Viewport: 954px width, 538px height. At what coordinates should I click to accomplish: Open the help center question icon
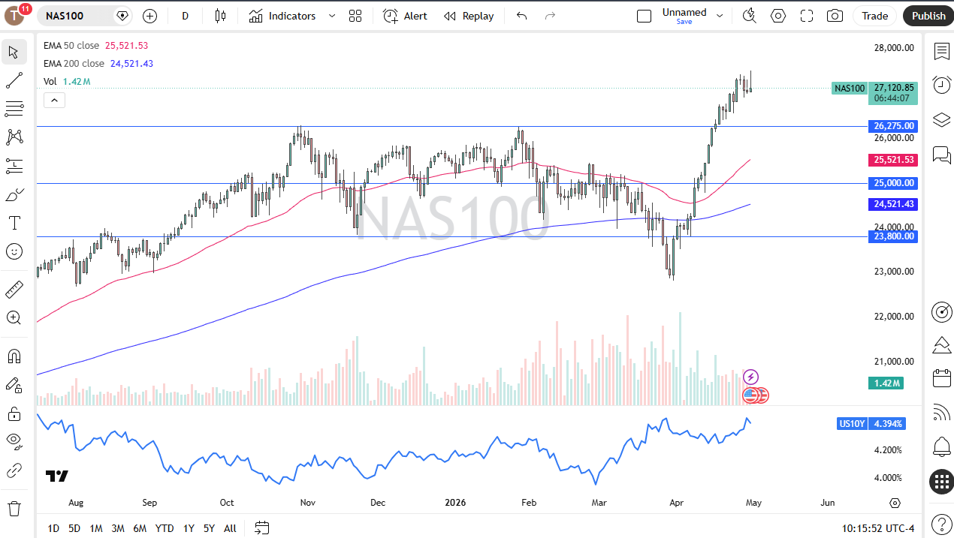pos(941,523)
